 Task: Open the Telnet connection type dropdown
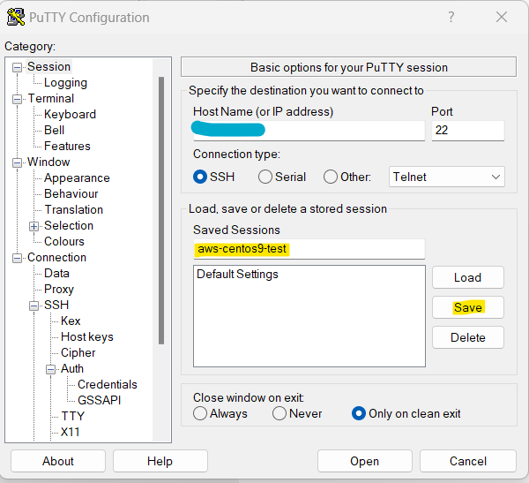[447, 177]
